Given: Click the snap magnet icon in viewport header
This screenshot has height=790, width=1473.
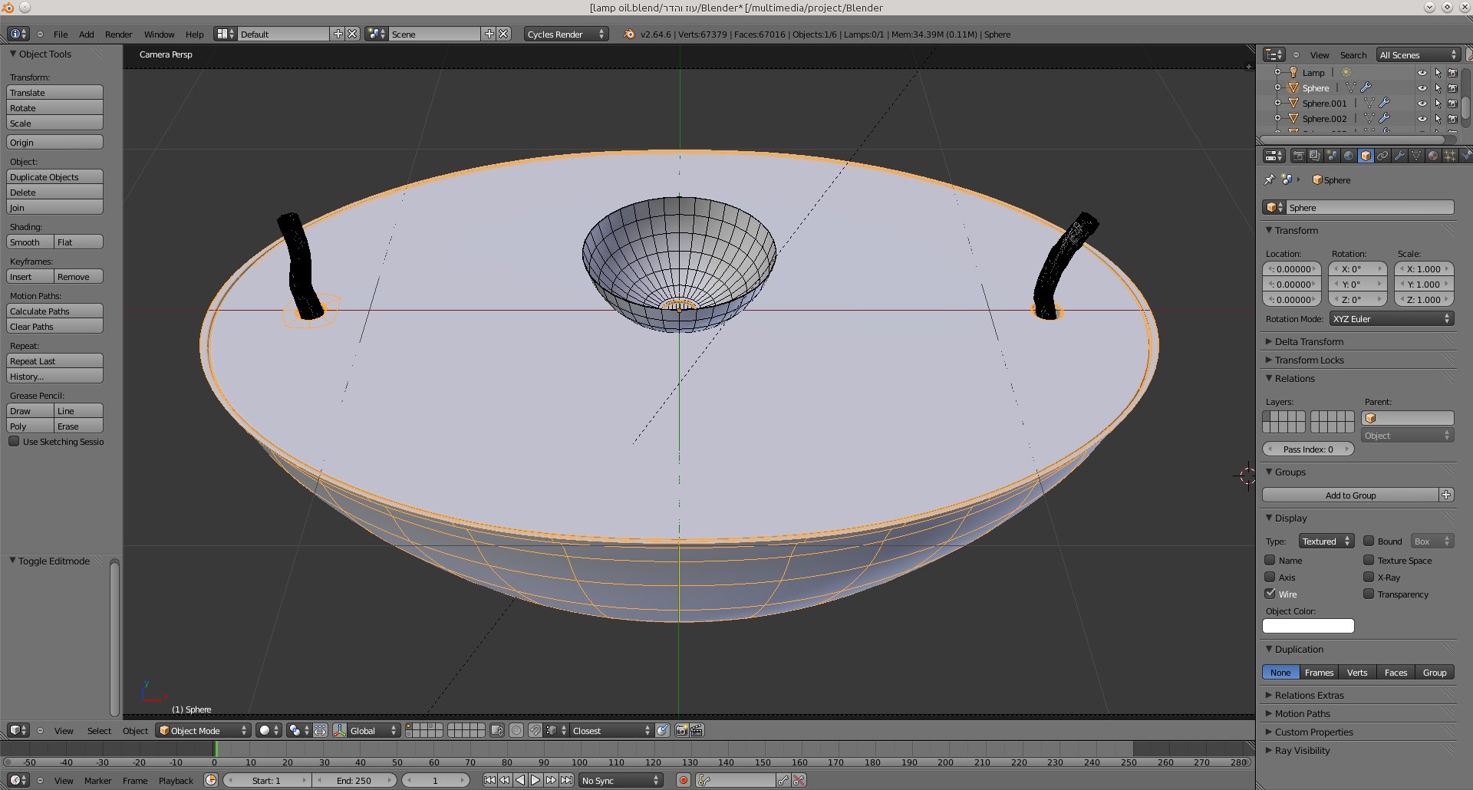Looking at the screenshot, I should [x=535, y=730].
